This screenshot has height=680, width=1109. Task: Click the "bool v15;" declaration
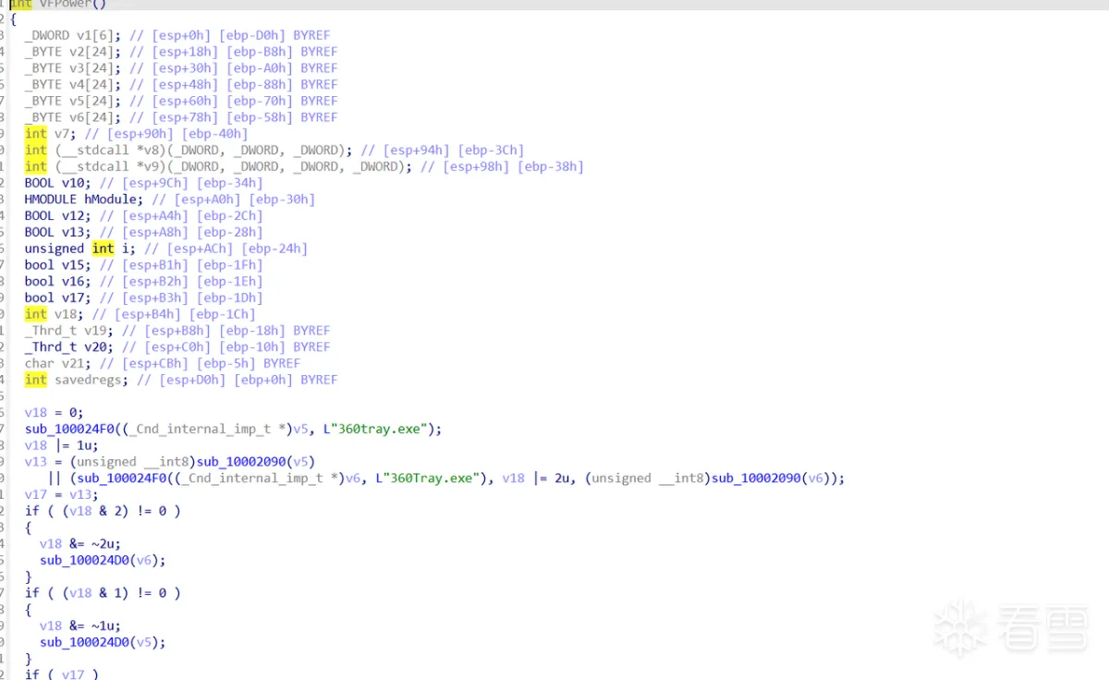pyautogui.click(x=58, y=265)
